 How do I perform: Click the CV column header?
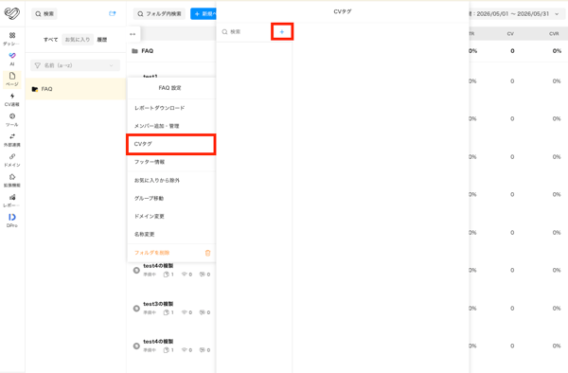[x=510, y=34]
